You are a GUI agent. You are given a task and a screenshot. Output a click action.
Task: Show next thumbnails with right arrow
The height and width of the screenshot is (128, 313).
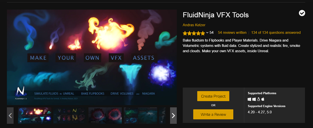pyautogui.click(x=173, y=115)
